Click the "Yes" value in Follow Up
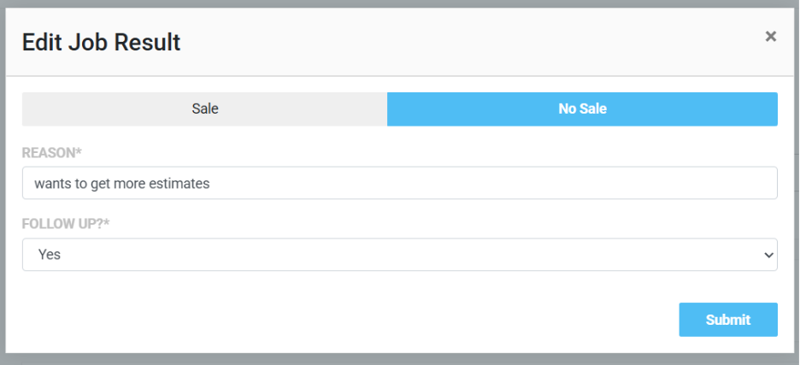 click(x=50, y=255)
